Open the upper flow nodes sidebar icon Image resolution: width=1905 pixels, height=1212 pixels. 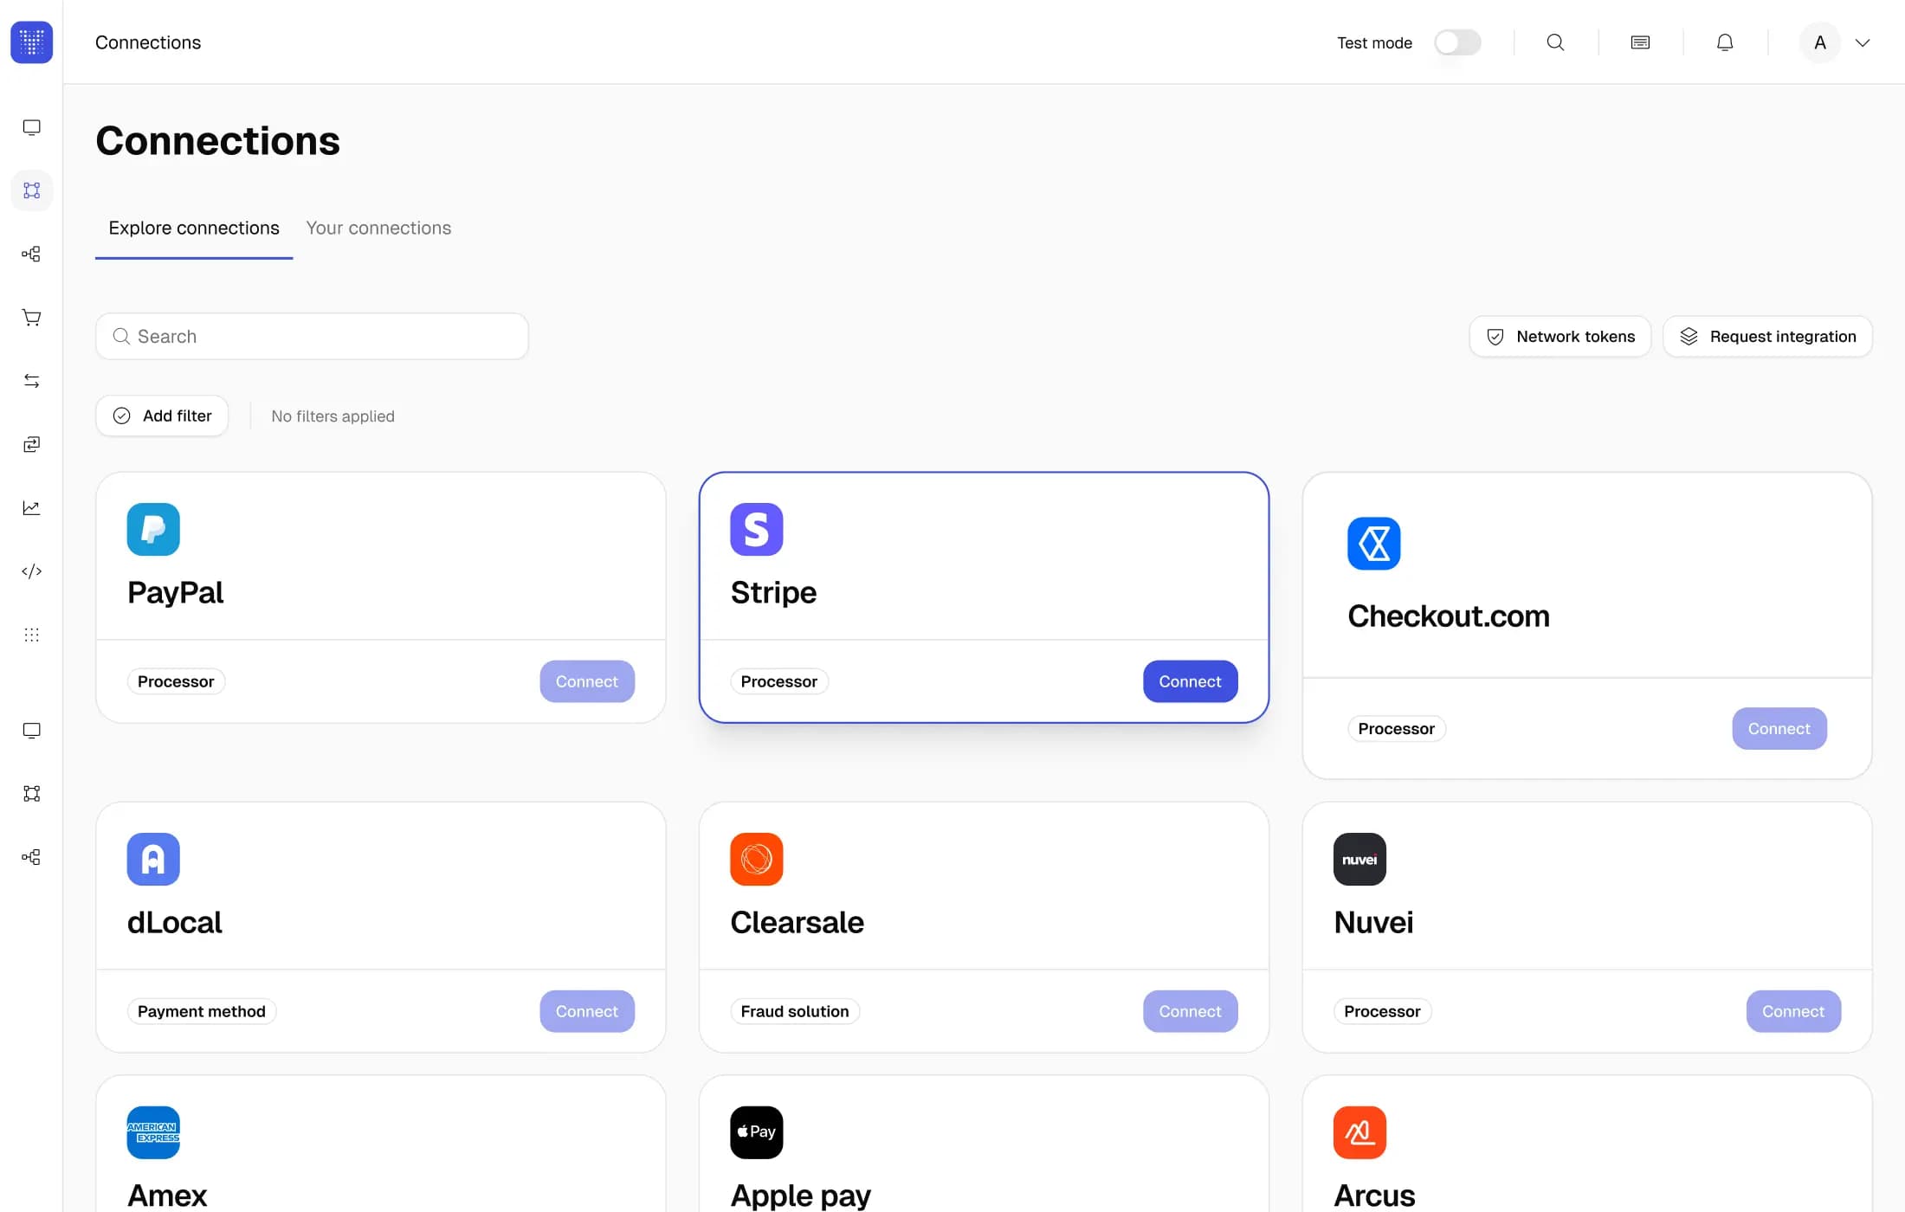click(31, 254)
